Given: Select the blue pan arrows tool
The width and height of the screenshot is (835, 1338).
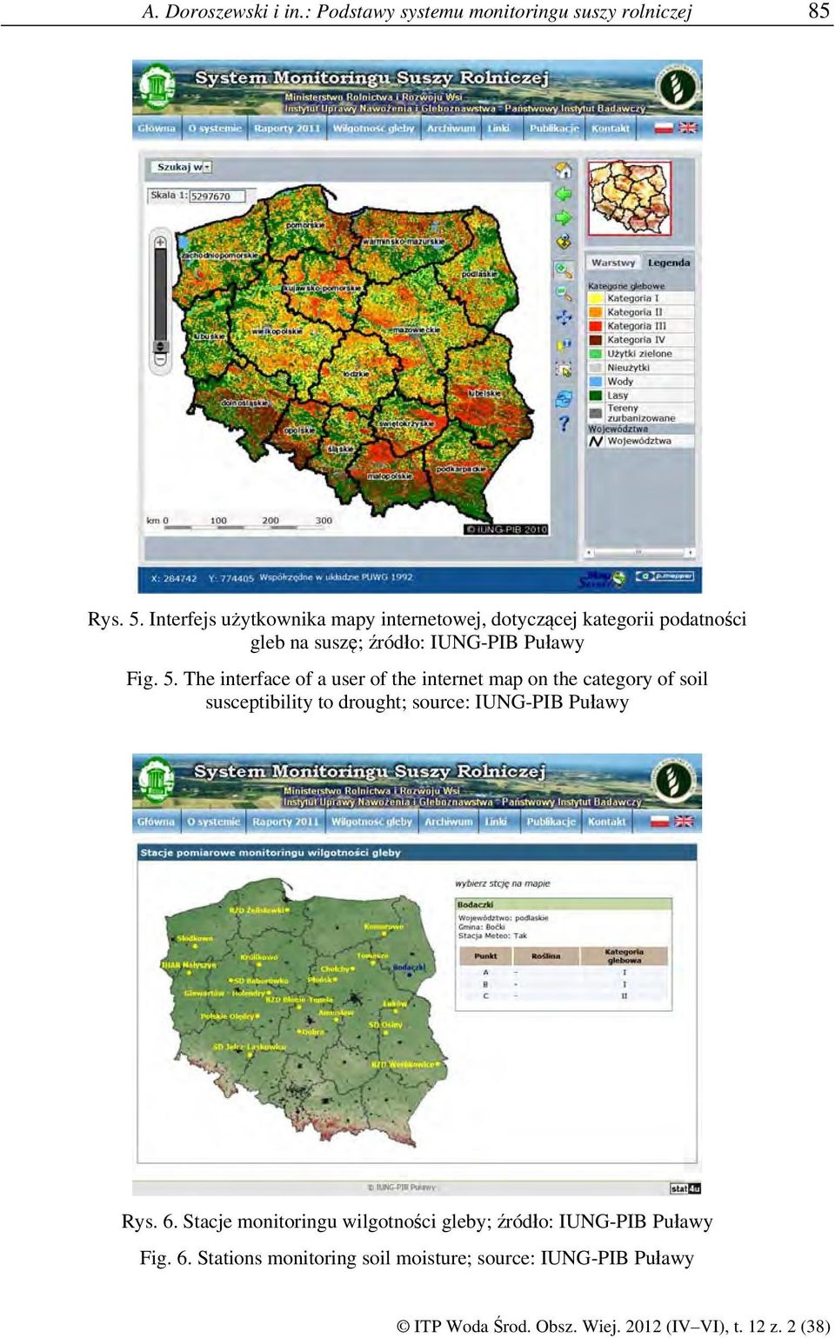Looking at the screenshot, I should pos(564,318).
